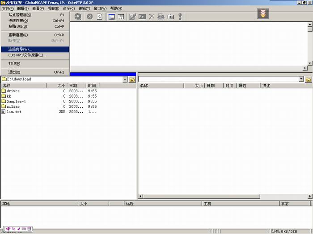Open the 书签(B) menu

click(x=53, y=8)
